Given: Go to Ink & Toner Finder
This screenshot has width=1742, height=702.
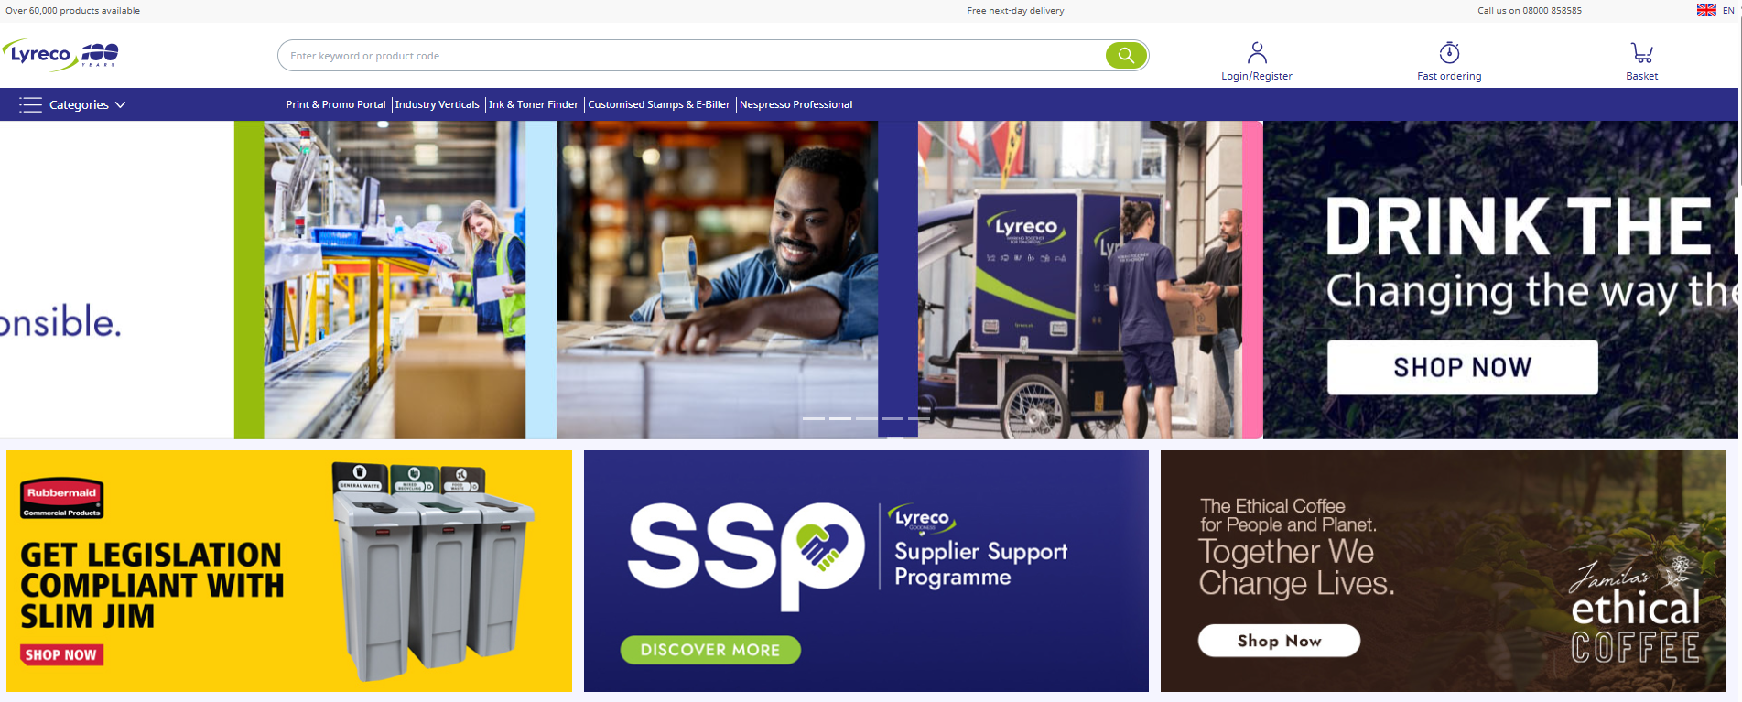Looking at the screenshot, I should (x=534, y=104).
